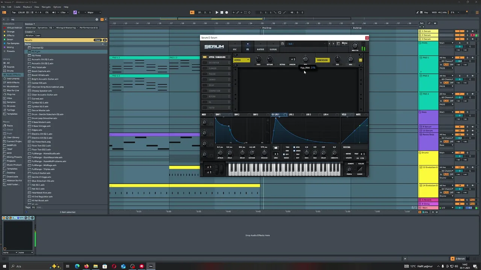Open the Create menu
This screenshot has width=481, height=270.
pyautogui.click(x=17, y=7)
